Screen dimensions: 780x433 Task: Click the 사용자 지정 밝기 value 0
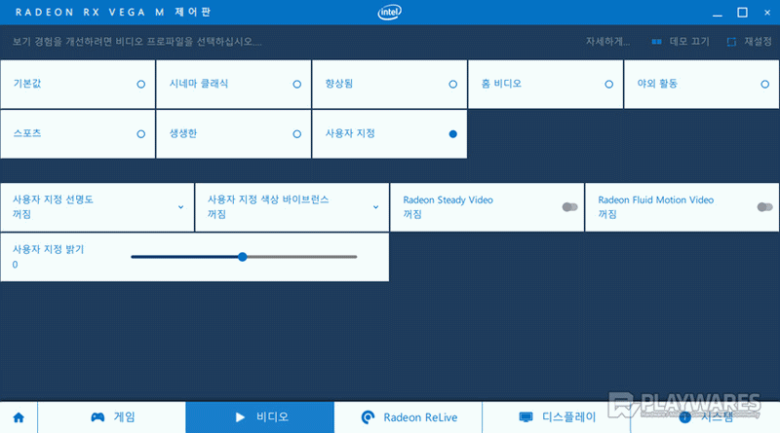click(x=15, y=265)
